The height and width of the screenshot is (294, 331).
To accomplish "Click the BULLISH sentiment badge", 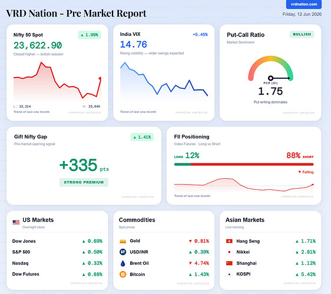I will [302, 34].
